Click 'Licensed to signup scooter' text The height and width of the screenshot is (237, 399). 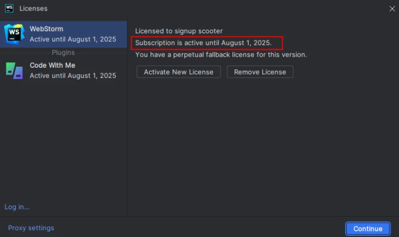(179, 31)
